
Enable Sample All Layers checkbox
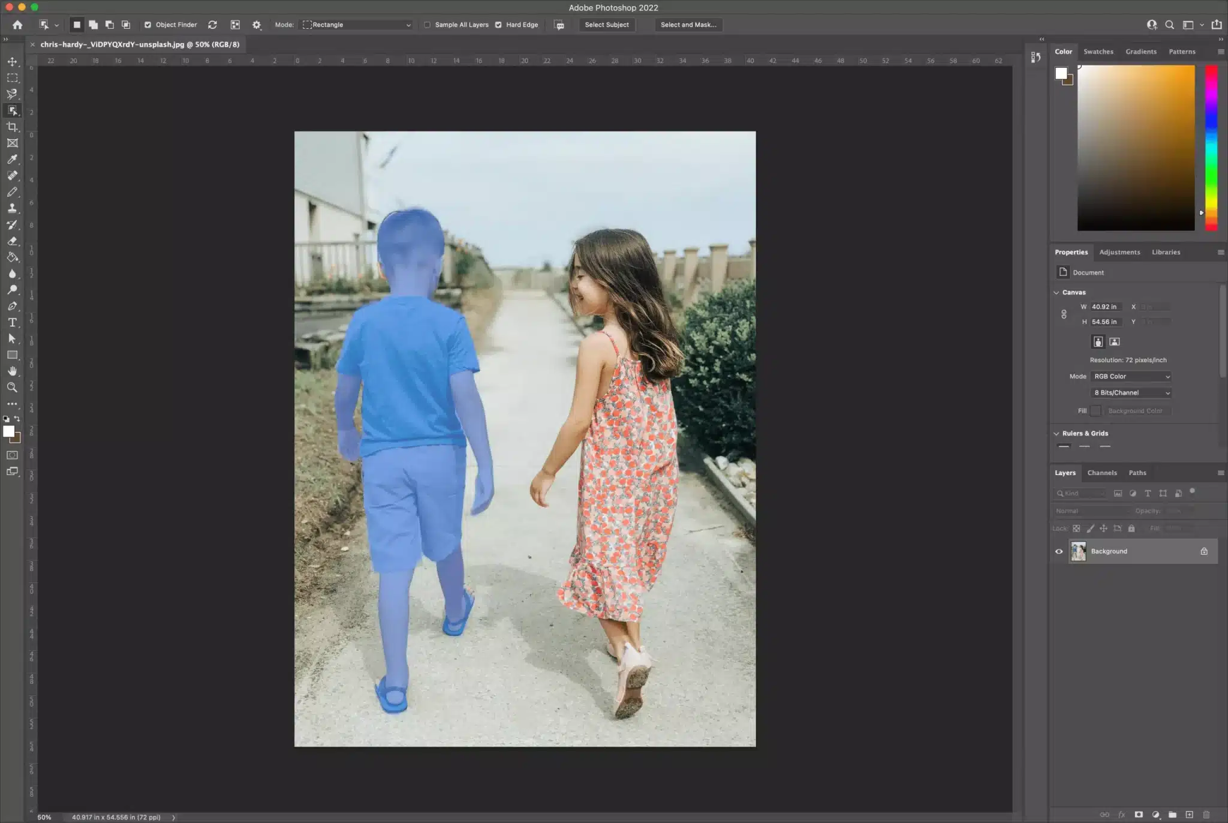[x=426, y=25]
